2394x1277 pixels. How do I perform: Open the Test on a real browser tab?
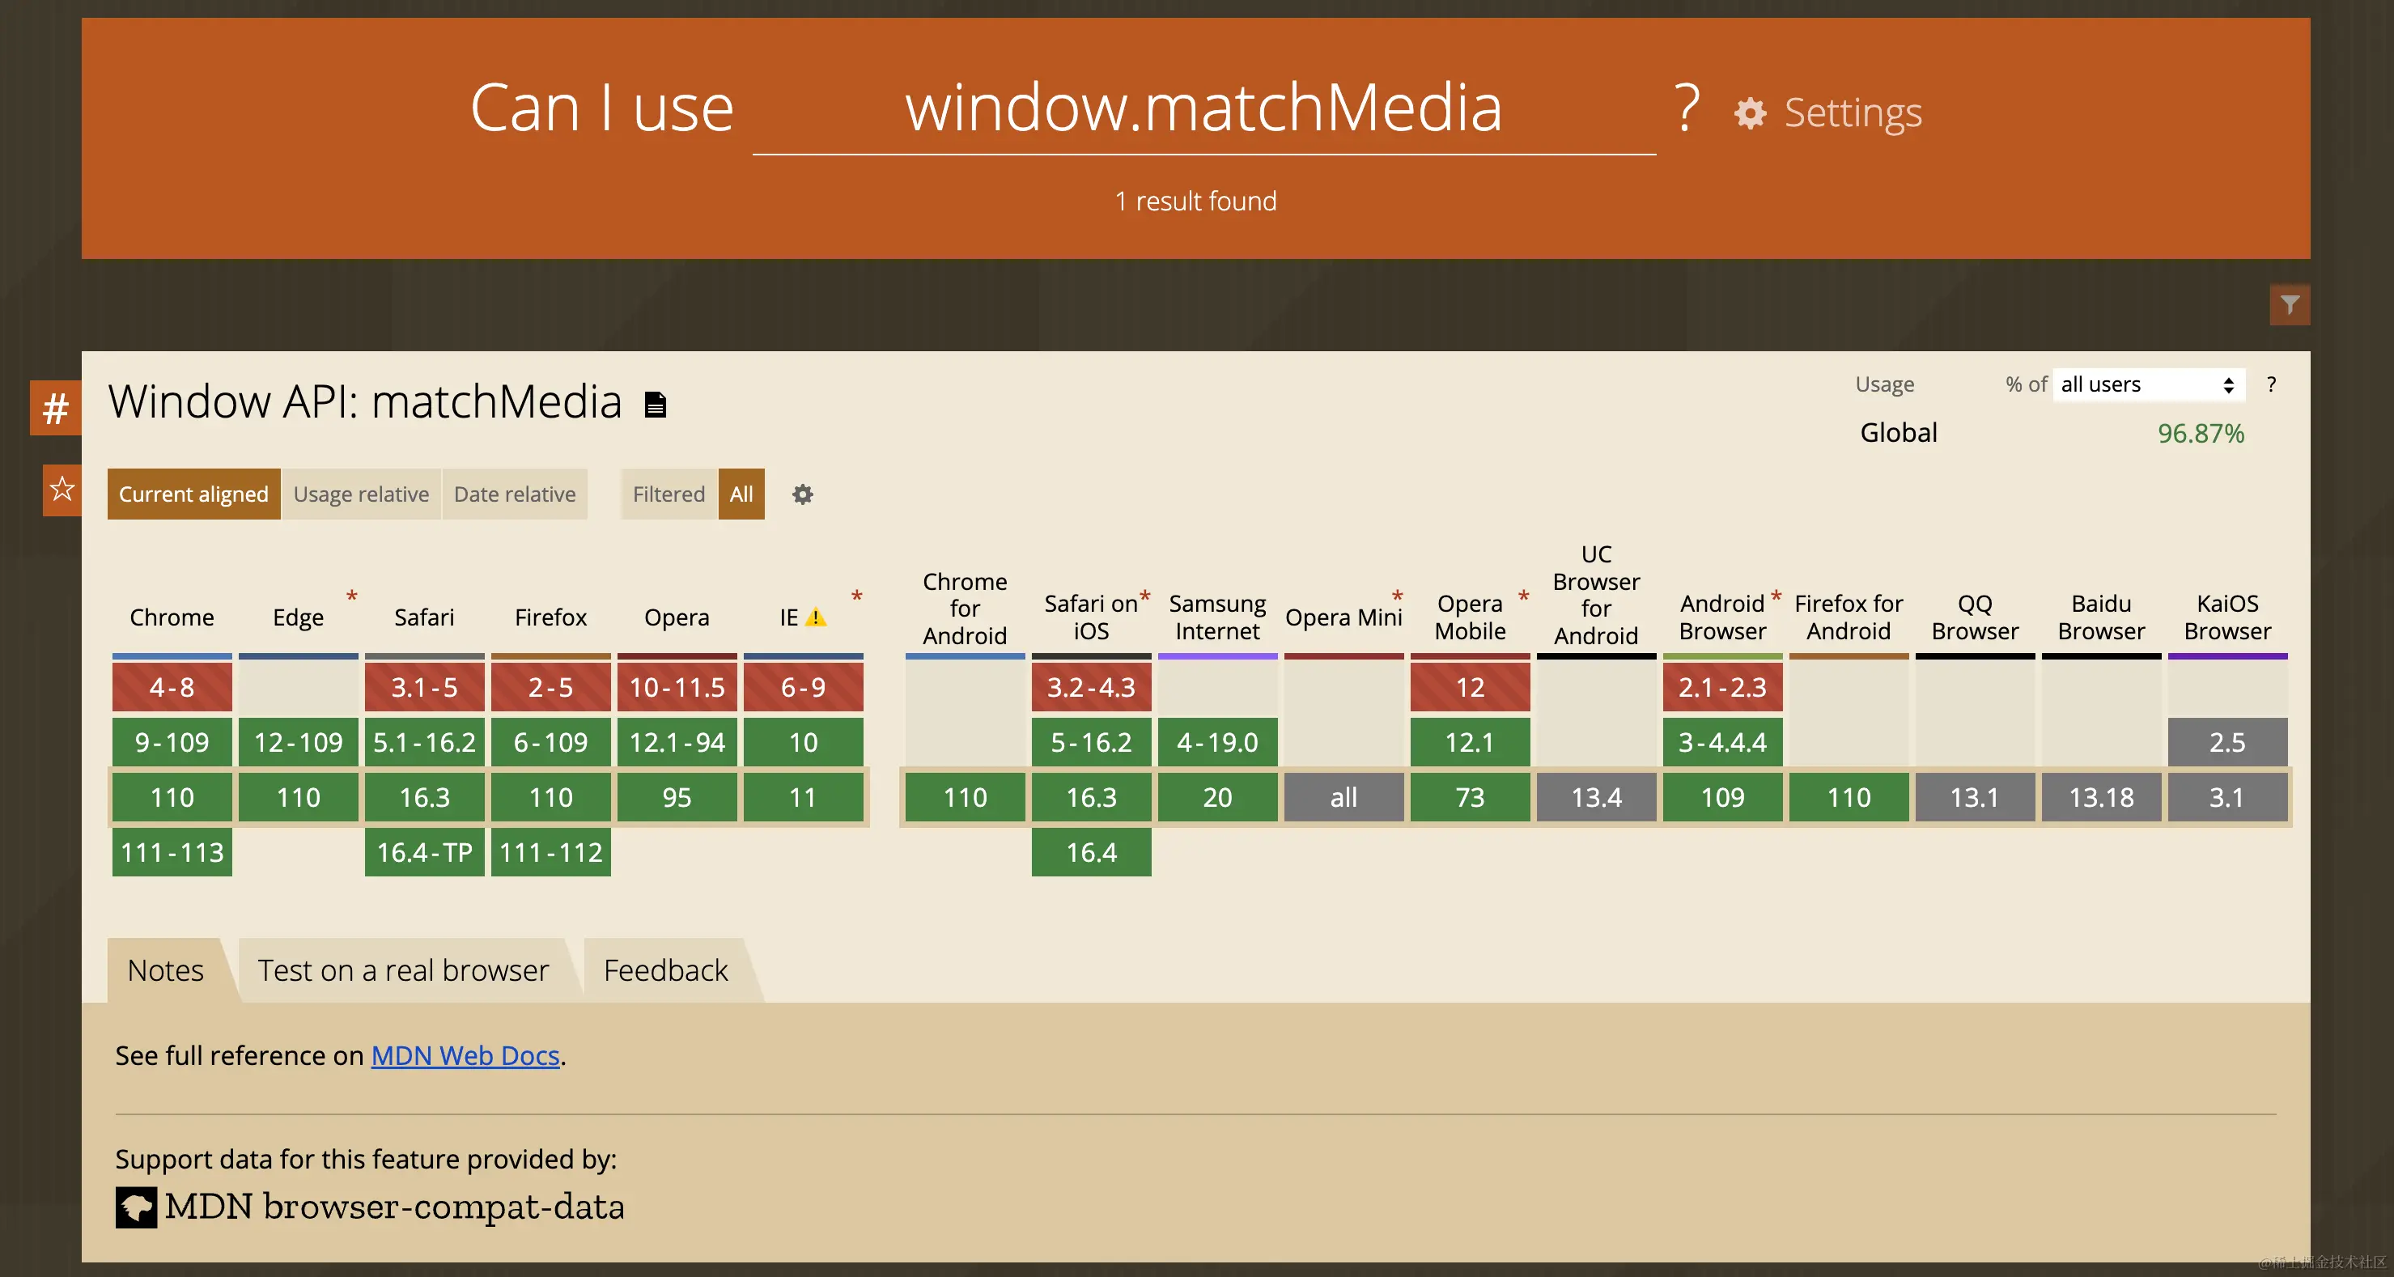click(402, 970)
